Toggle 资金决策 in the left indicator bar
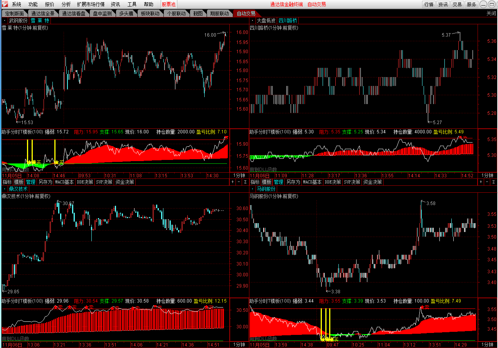Image resolution: width=498 pixels, height=348 pixels. click(124, 182)
